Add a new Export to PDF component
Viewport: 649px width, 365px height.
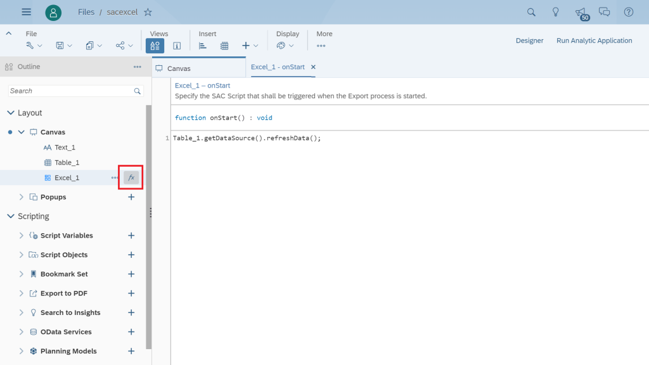131,293
